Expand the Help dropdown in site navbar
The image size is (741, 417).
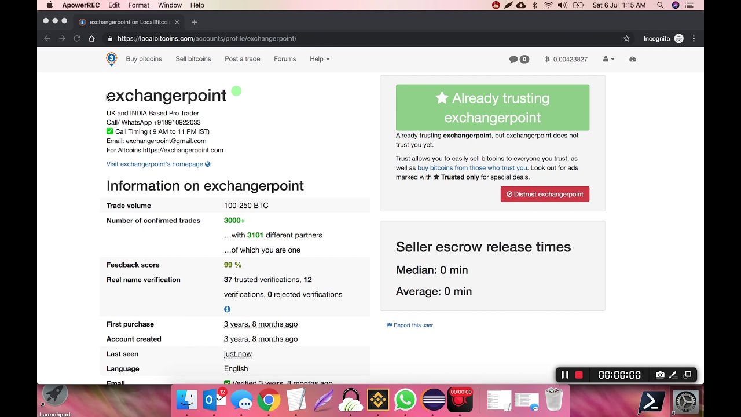pyautogui.click(x=320, y=59)
